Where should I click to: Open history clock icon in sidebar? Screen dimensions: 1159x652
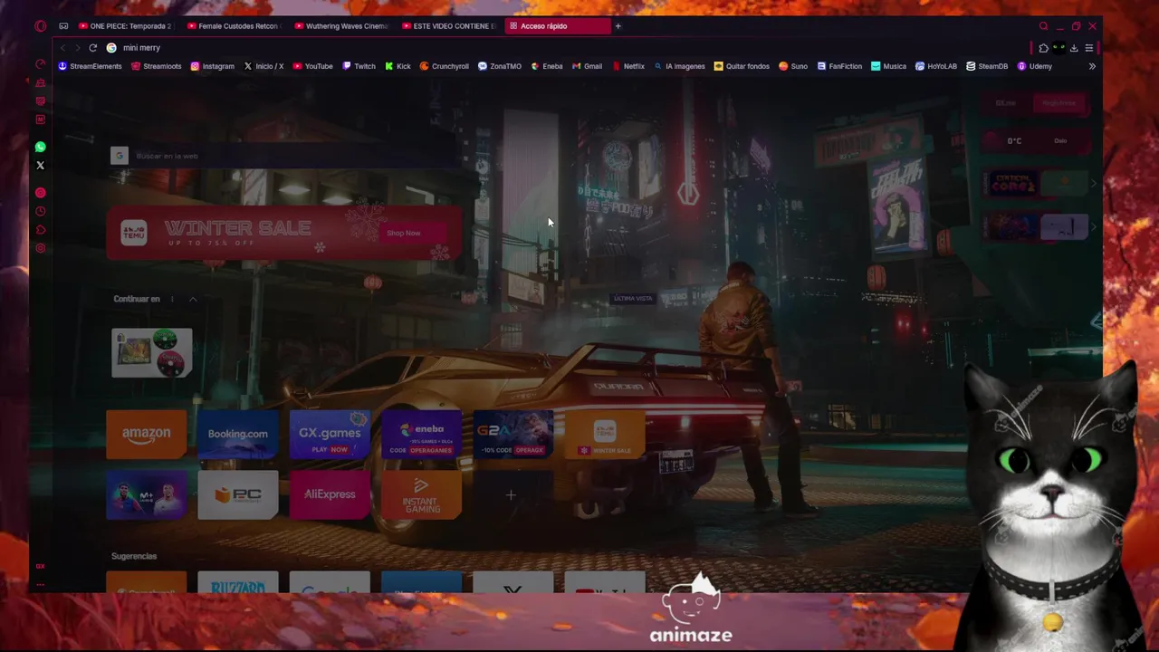coord(40,212)
